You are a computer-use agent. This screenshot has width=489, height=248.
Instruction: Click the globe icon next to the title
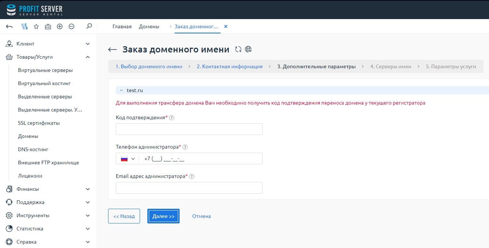click(249, 49)
